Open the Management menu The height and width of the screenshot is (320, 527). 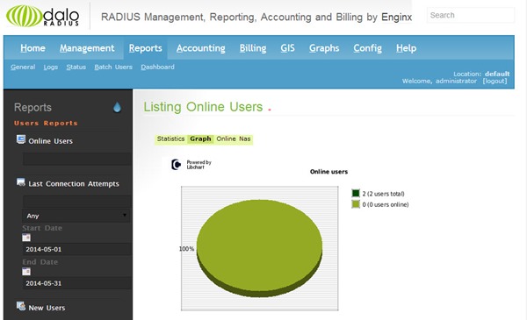[87, 48]
